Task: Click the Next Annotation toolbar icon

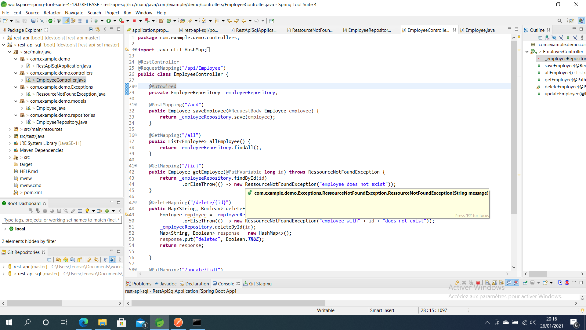Action: (x=204, y=21)
